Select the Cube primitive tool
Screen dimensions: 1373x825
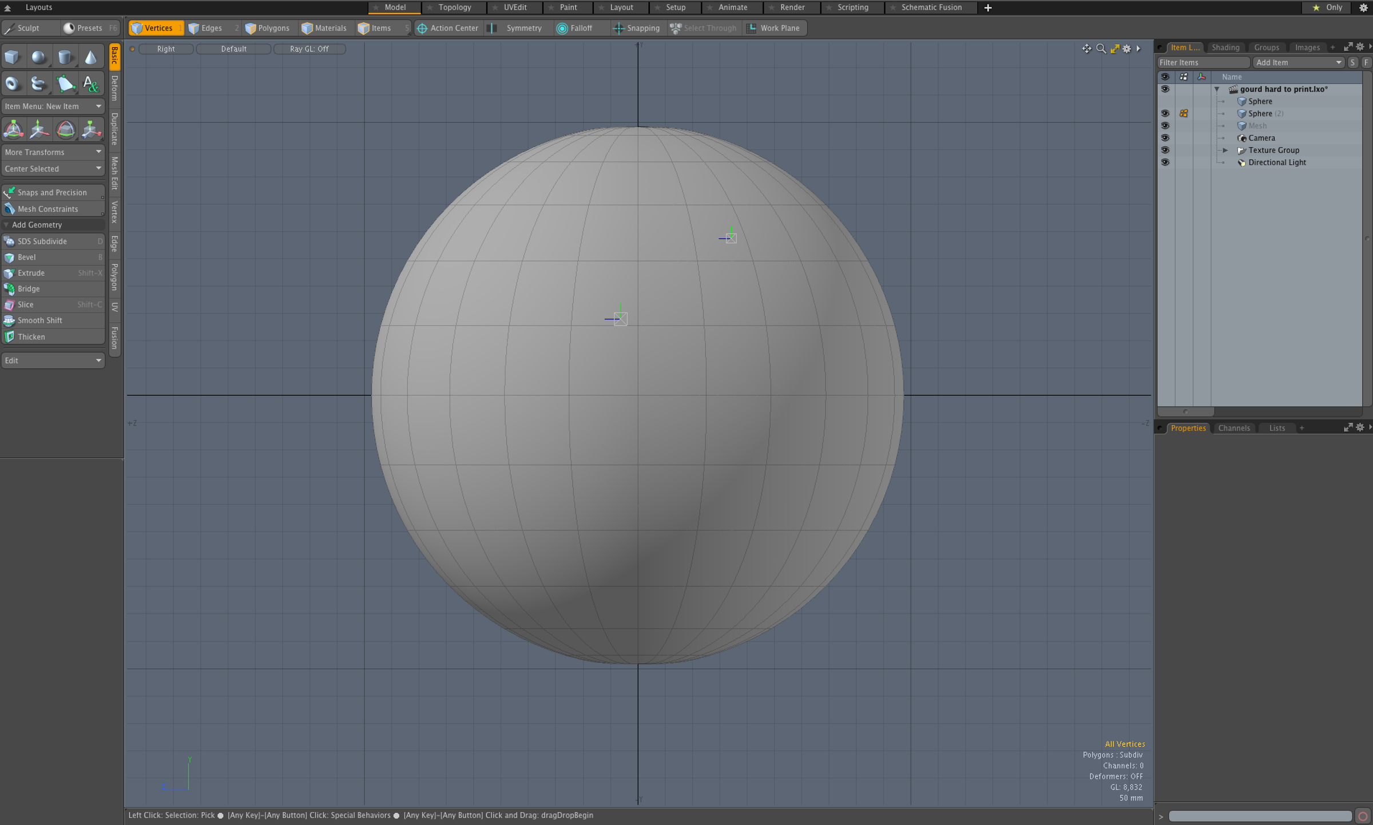13,57
